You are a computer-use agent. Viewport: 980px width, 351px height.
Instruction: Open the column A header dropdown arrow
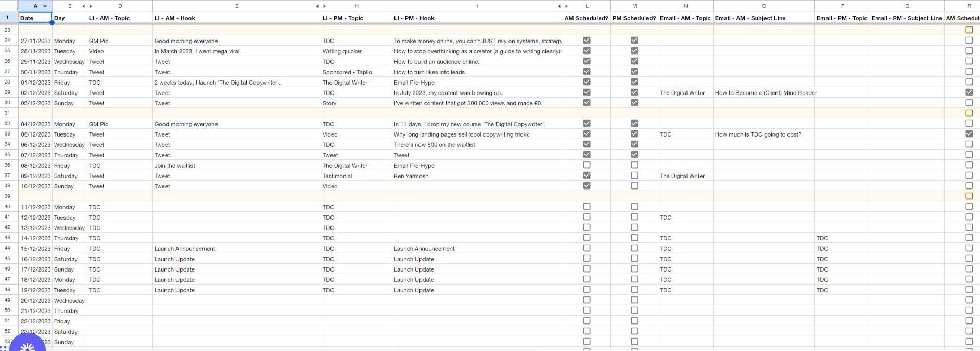pyautogui.click(x=45, y=6)
